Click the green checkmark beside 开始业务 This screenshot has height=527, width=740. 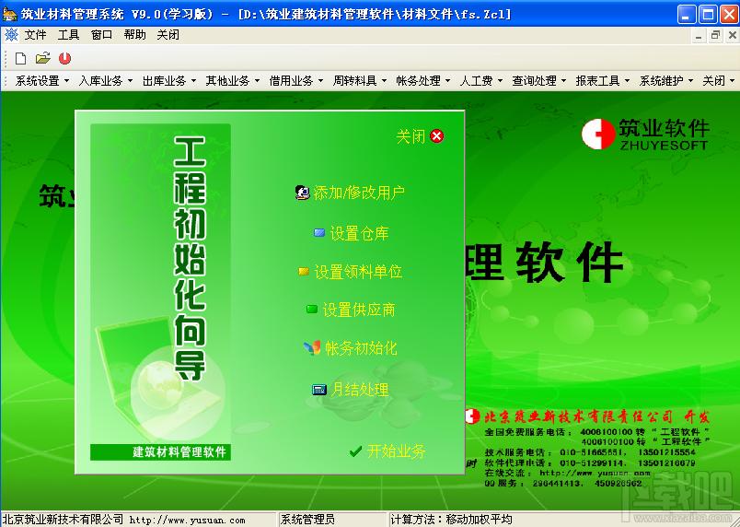click(x=356, y=451)
